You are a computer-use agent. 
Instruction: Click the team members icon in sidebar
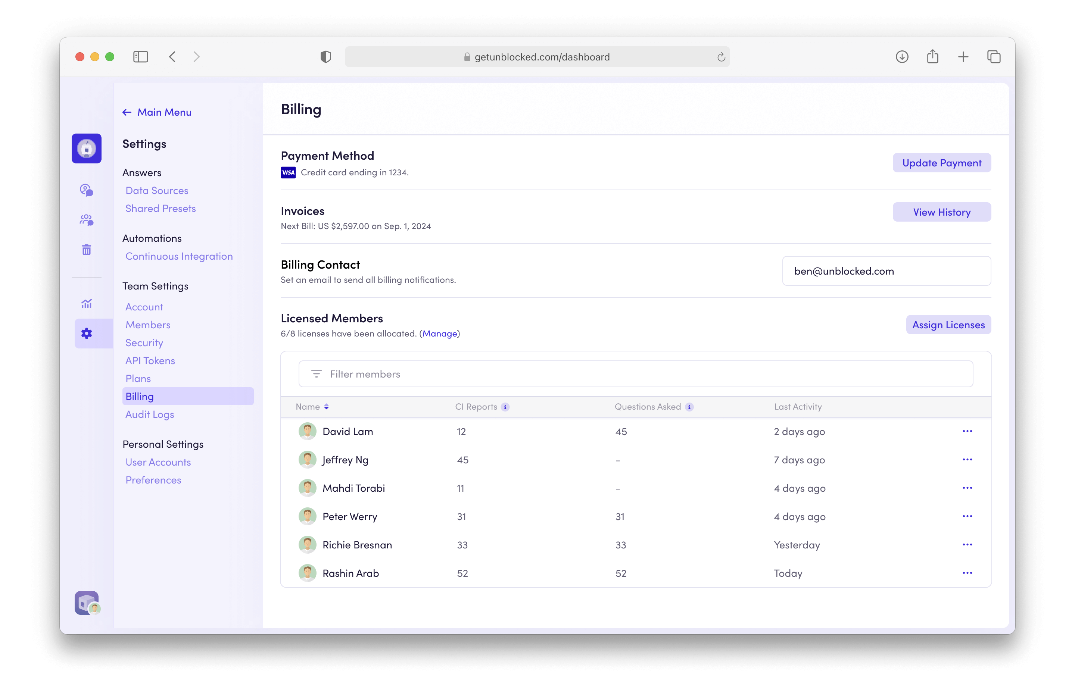(x=87, y=220)
